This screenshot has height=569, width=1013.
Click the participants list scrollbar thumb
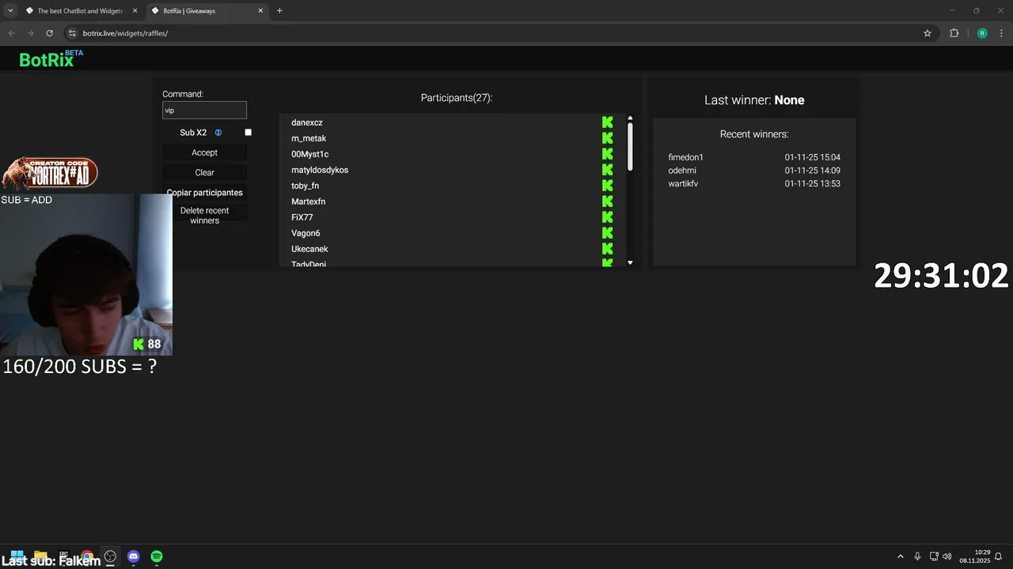(x=630, y=145)
